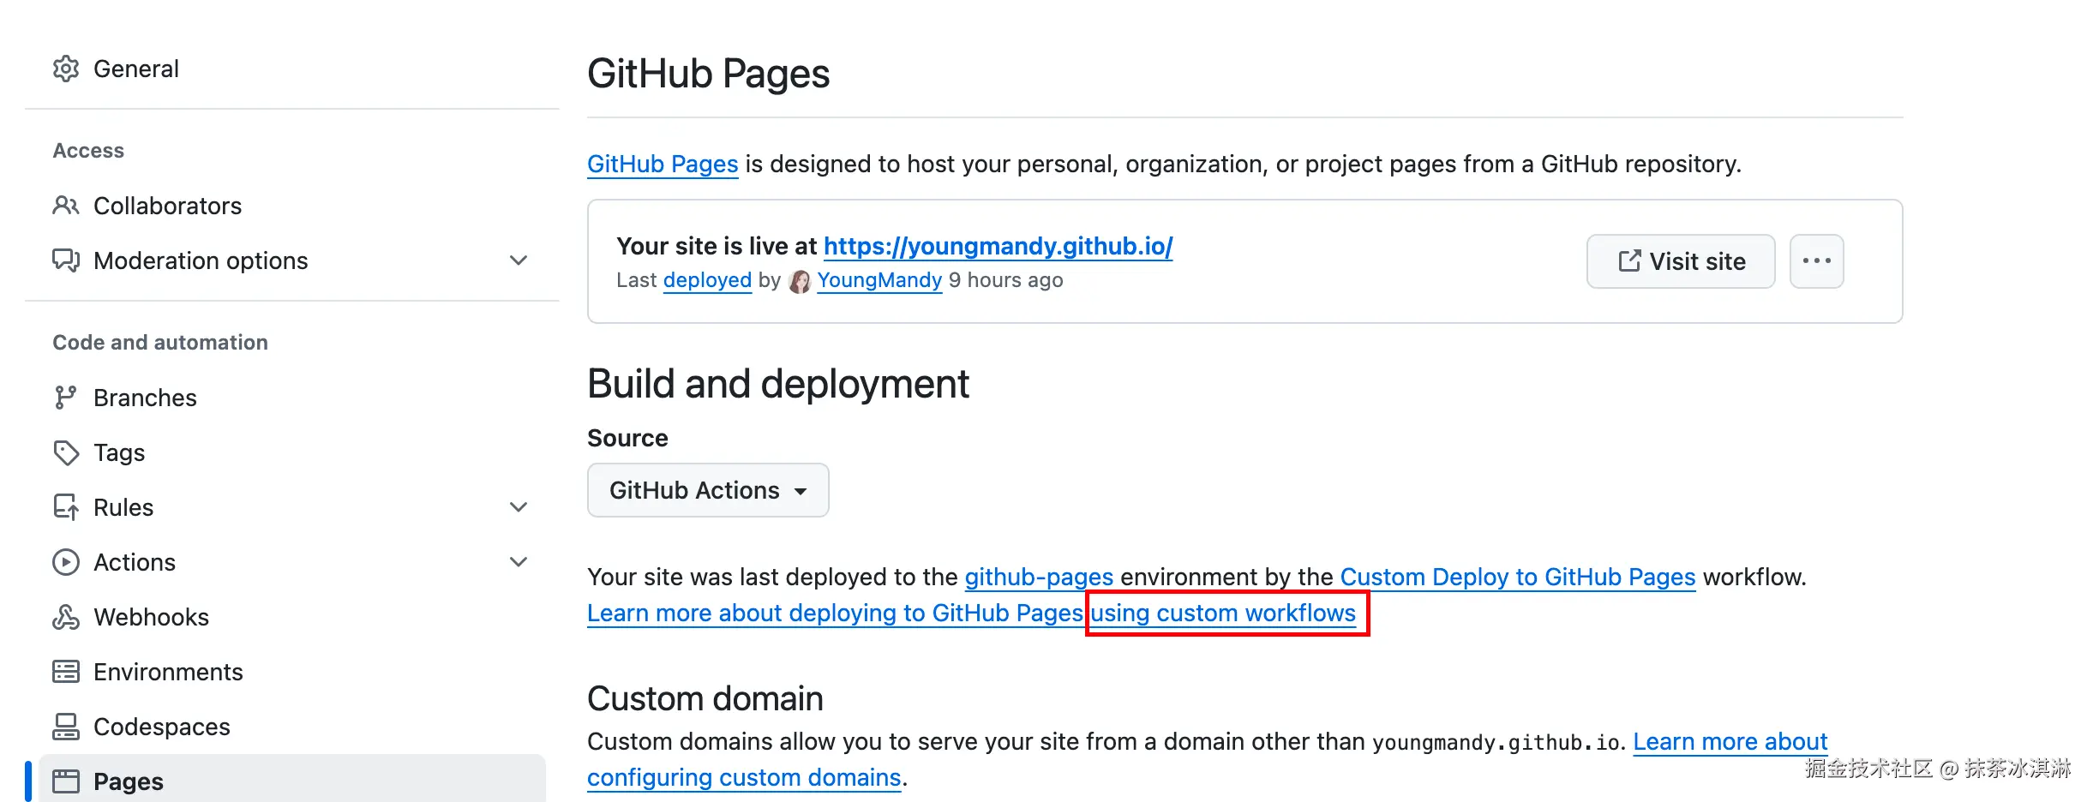Image resolution: width=2093 pixels, height=802 pixels.
Task: Click the Environments server icon
Action: [66, 672]
